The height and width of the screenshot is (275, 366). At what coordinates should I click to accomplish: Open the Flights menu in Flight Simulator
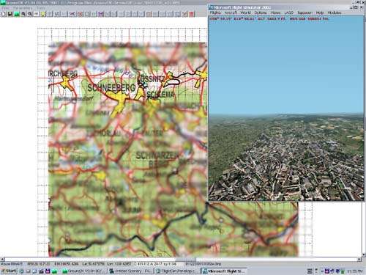215,12
